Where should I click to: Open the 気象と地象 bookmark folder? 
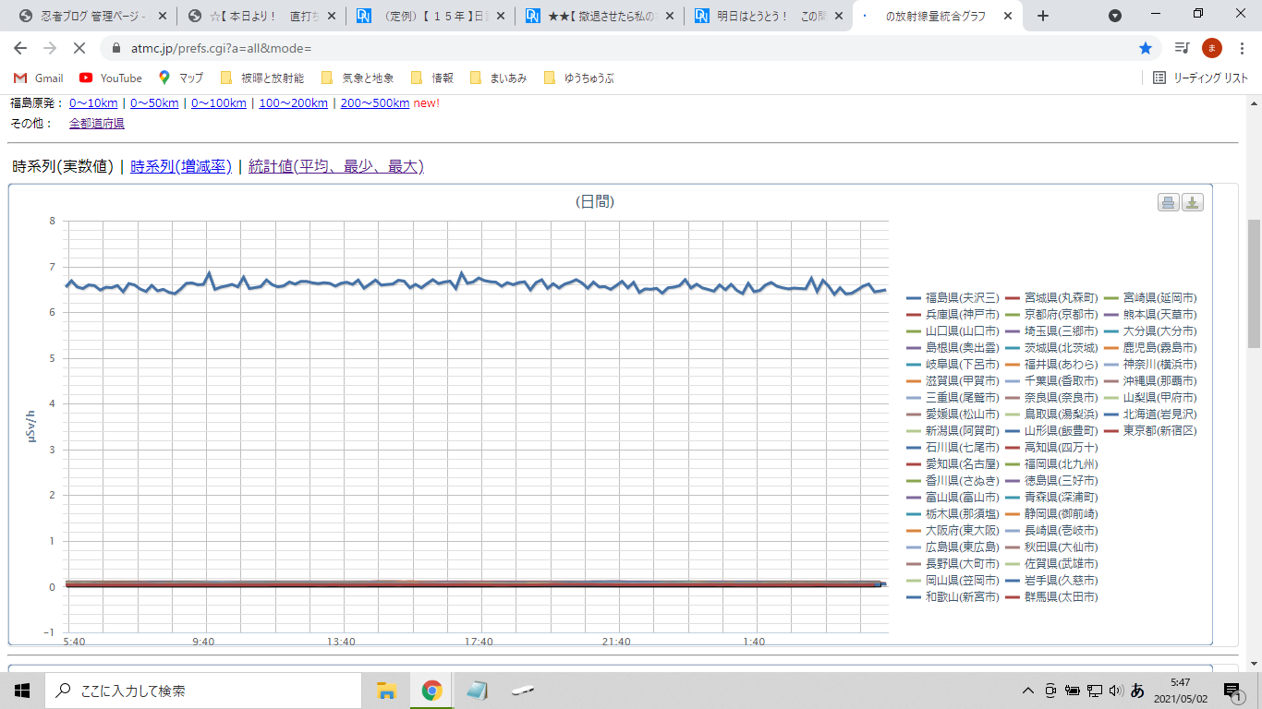tap(358, 78)
